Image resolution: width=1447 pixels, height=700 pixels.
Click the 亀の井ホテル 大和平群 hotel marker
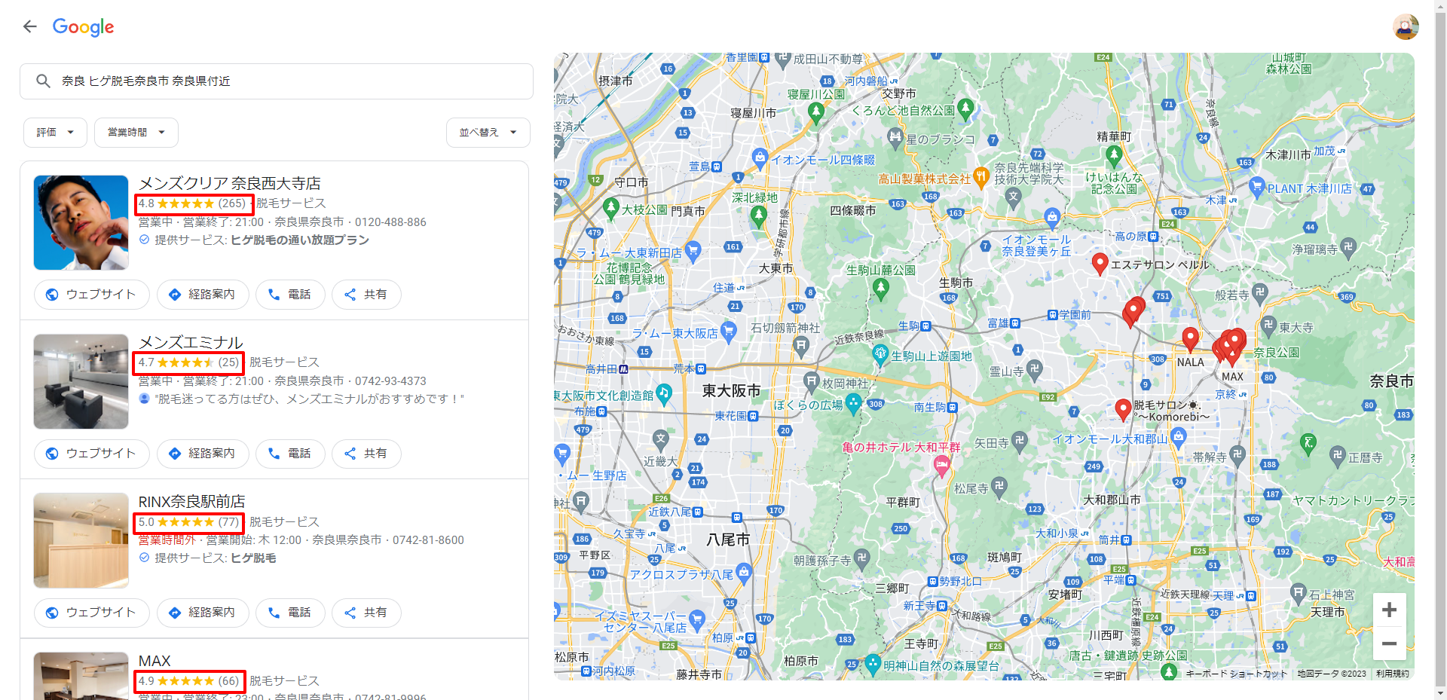point(941,466)
